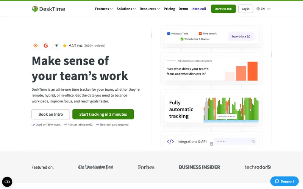The image size is (303, 189).
Task: Click the (2000+ reviews) text
Action: tap(94, 46)
